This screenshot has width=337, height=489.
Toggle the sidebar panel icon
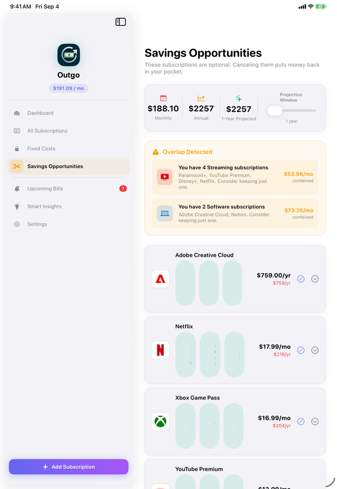pyautogui.click(x=121, y=22)
